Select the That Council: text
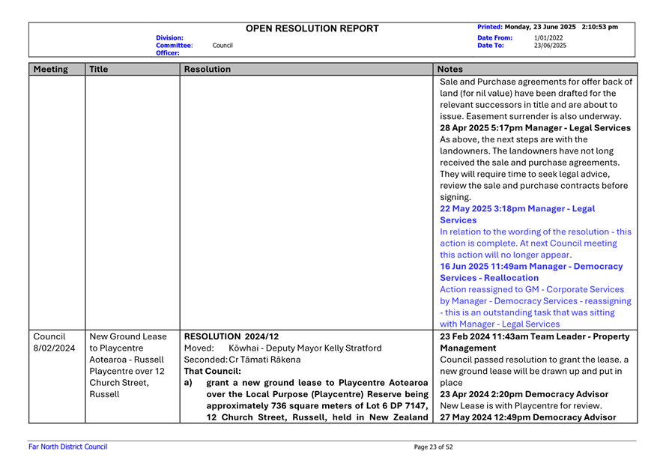 coord(212,372)
